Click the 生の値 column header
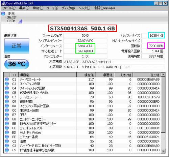The image size is (169, 157). click(x=147, y=75)
